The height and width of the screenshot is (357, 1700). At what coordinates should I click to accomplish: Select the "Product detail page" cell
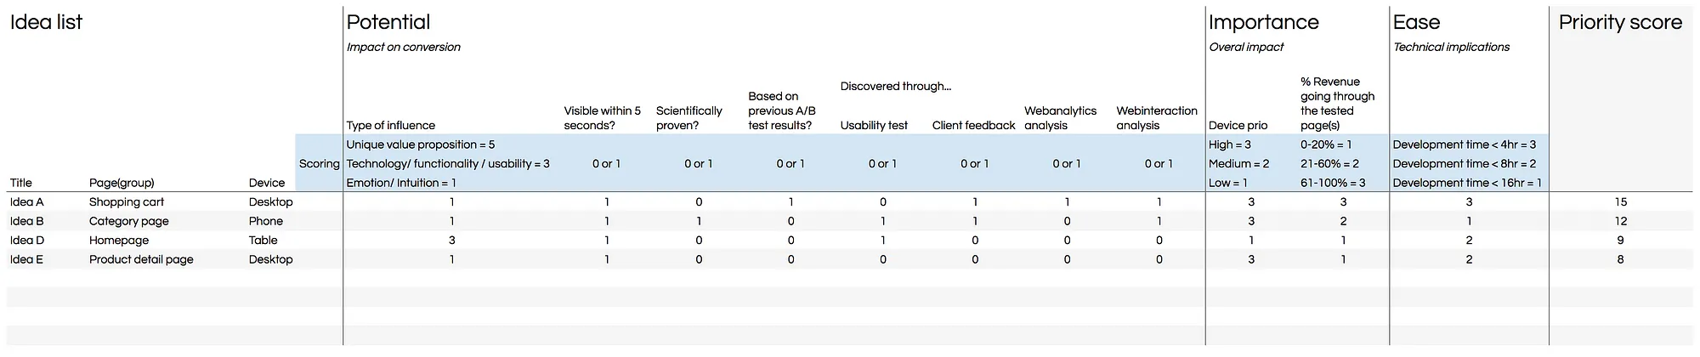[x=141, y=259]
